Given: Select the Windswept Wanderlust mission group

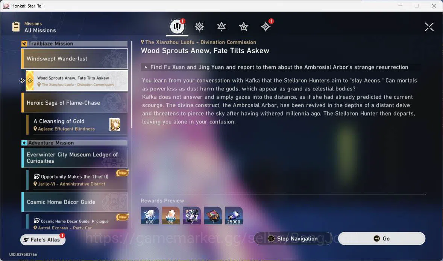Looking at the screenshot, I should 74,58.
